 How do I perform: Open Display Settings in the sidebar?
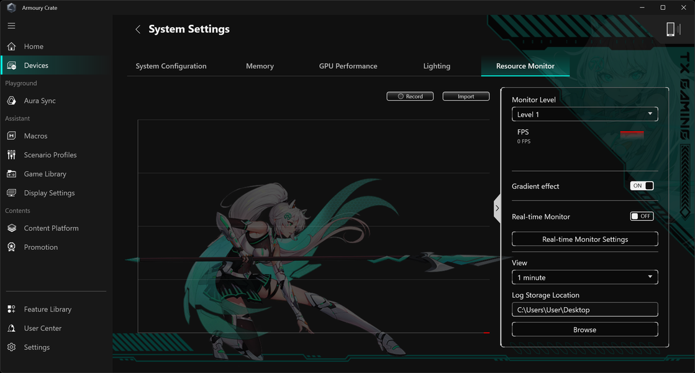click(x=49, y=193)
